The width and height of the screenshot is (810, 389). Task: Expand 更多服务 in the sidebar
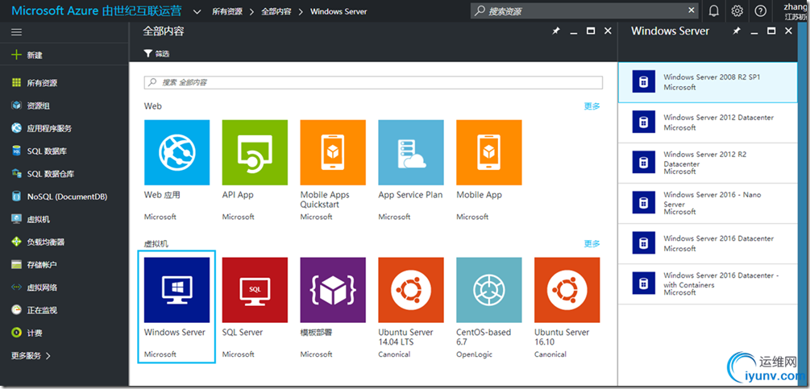click(x=31, y=355)
